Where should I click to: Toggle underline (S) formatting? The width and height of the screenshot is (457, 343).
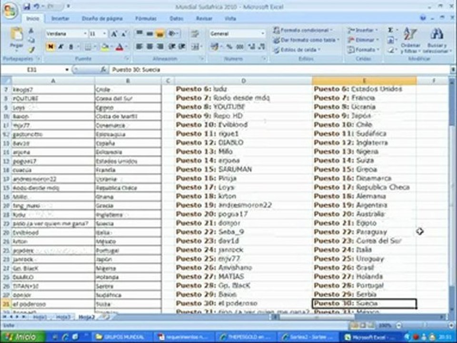point(71,46)
